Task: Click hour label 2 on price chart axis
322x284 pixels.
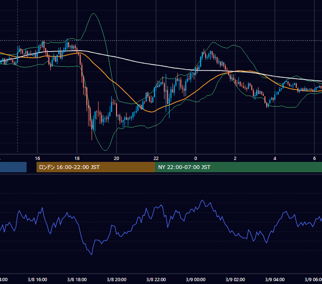Action: tap(235, 159)
